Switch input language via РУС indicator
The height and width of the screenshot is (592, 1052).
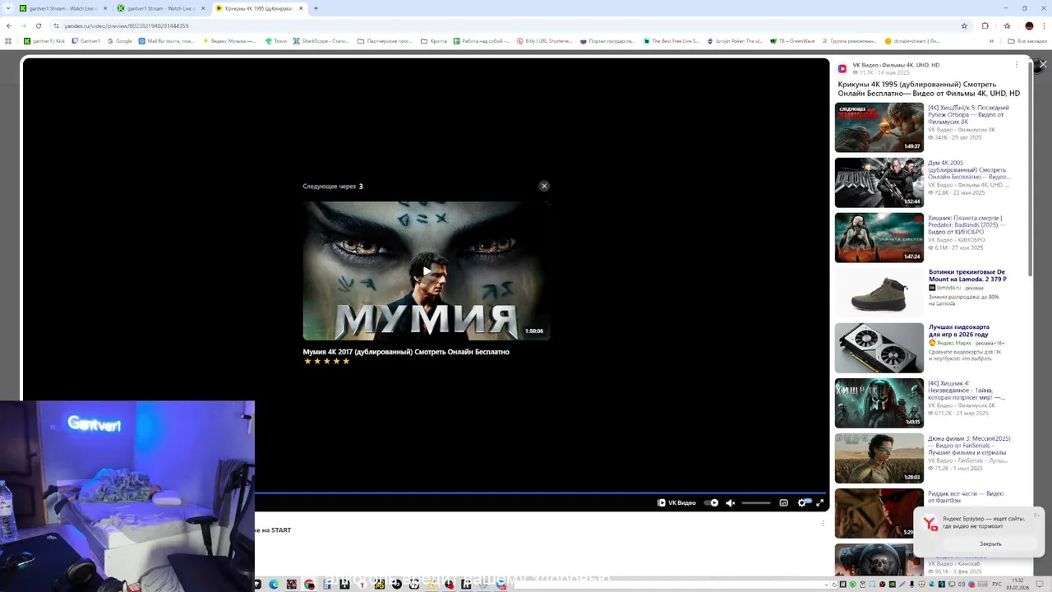pos(996,585)
